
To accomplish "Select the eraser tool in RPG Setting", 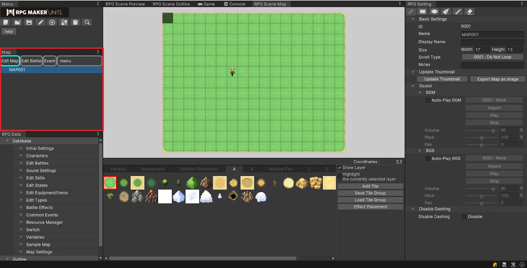I will pos(470,12).
